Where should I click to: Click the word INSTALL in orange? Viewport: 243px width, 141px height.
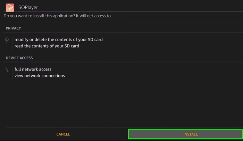(x=191, y=134)
